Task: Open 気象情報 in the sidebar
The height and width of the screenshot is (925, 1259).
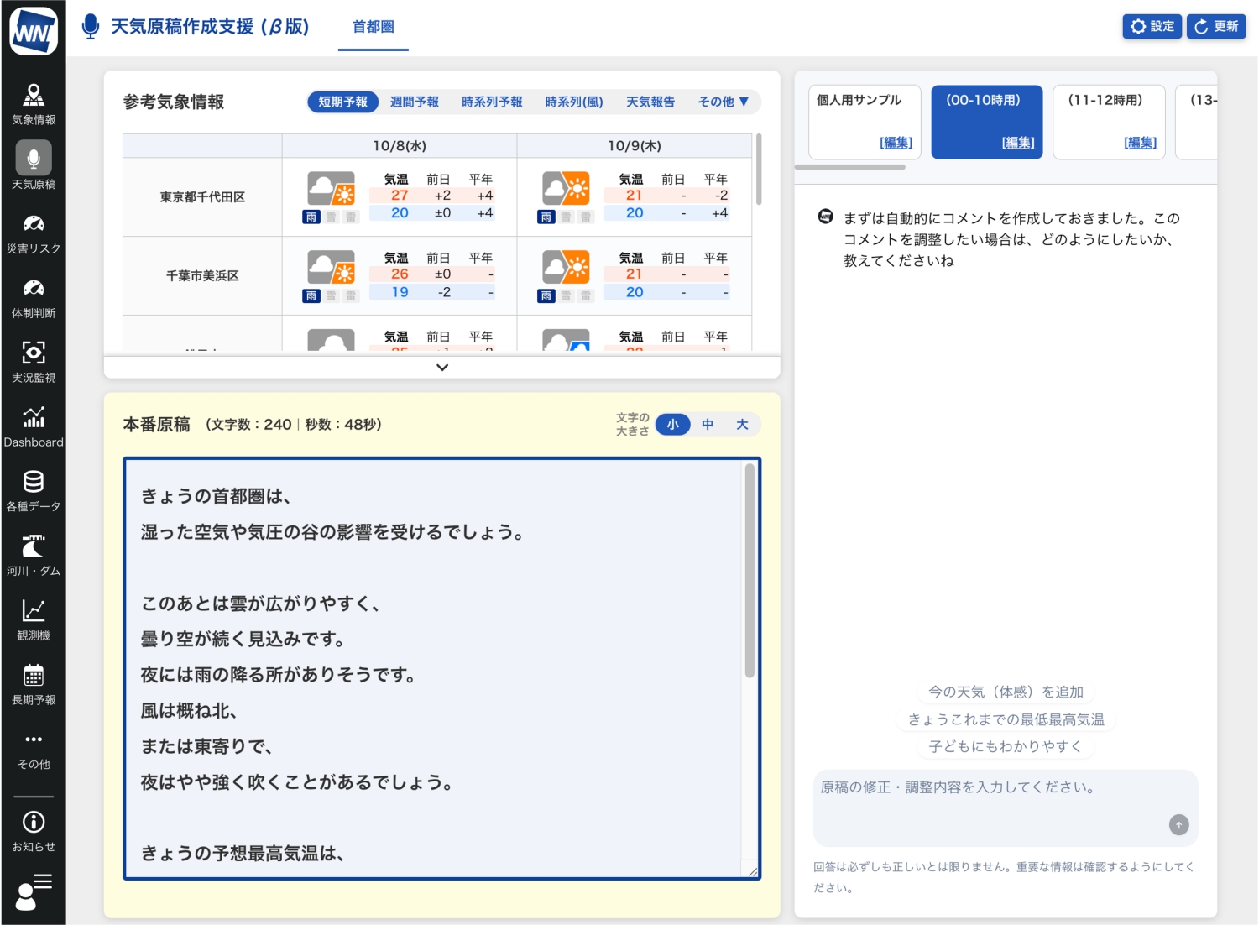Action: tap(34, 104)
